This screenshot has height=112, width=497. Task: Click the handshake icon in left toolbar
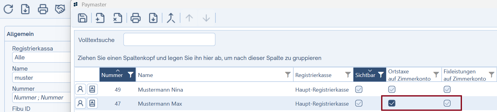click(x=60, y=9)
